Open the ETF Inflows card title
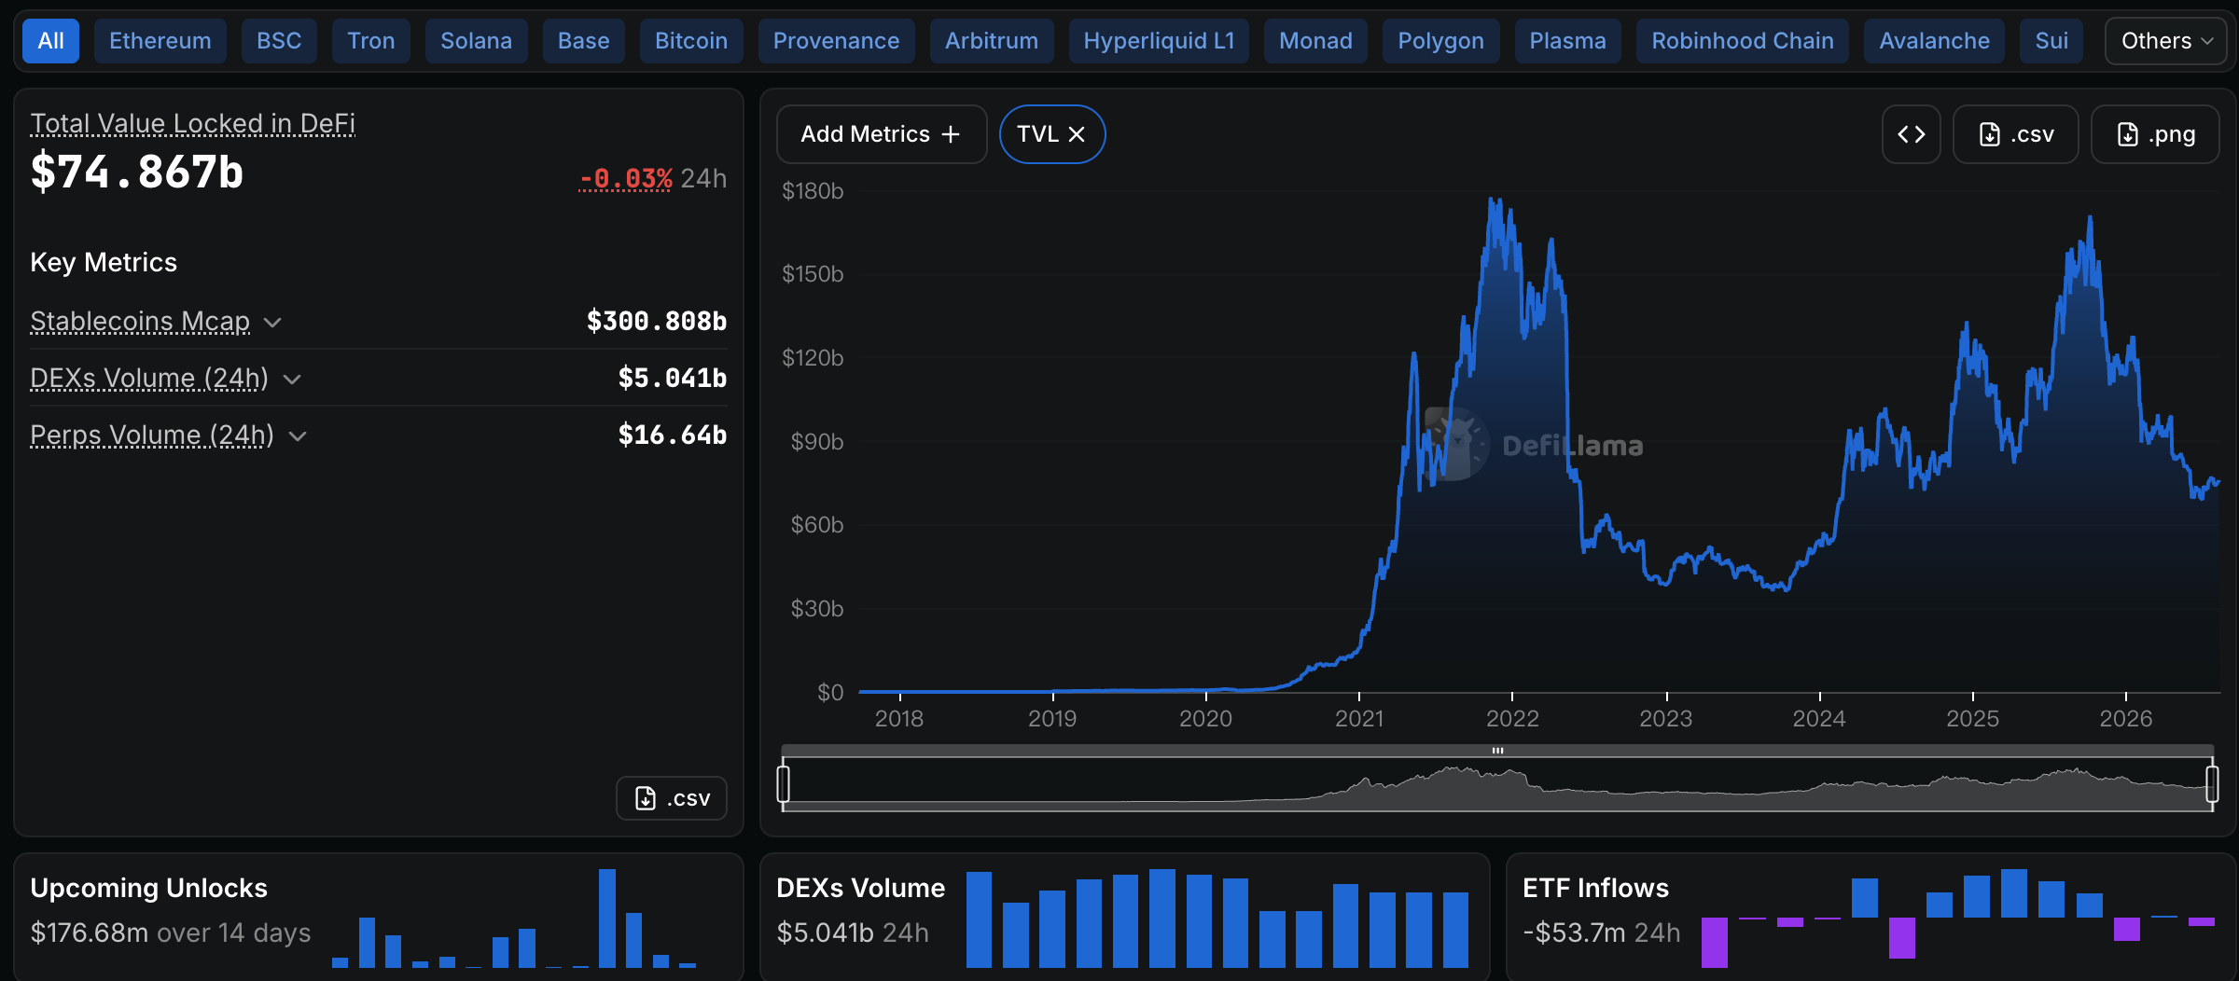The height and width of the screenshot is (981, 2239). 1596,888
